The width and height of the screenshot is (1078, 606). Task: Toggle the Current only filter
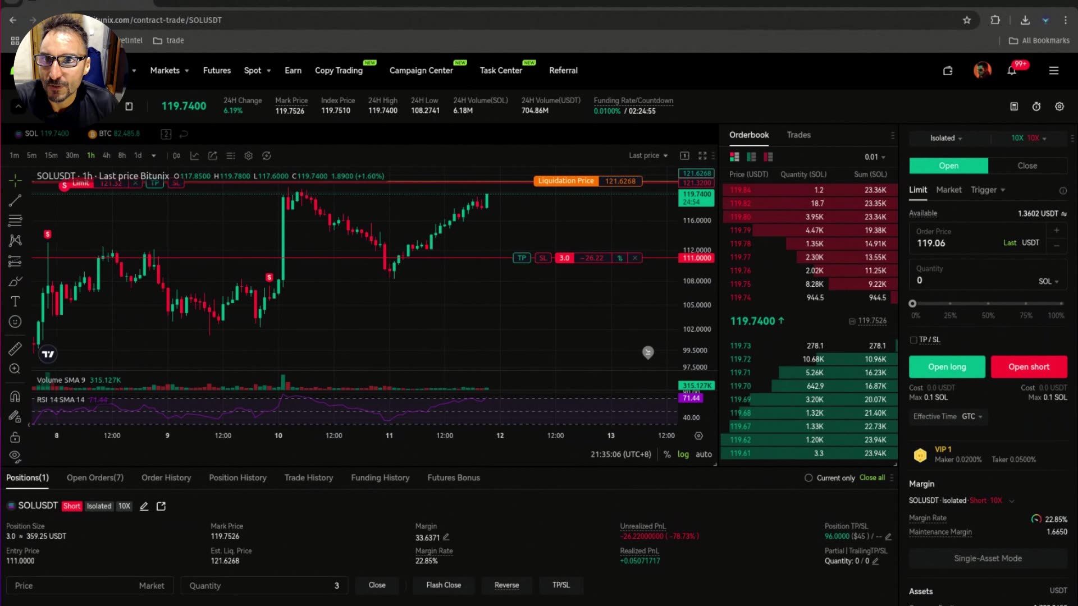[x=807, y=478]
